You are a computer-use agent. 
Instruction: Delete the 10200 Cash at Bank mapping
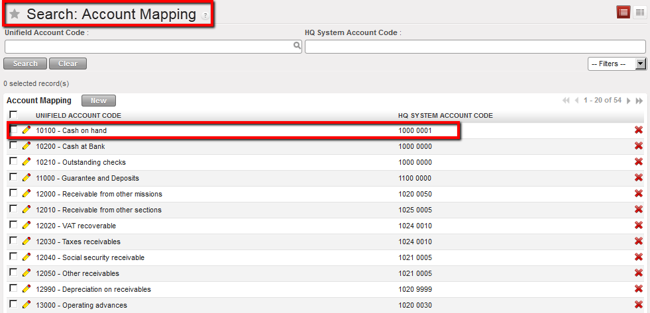pos(638,146)
